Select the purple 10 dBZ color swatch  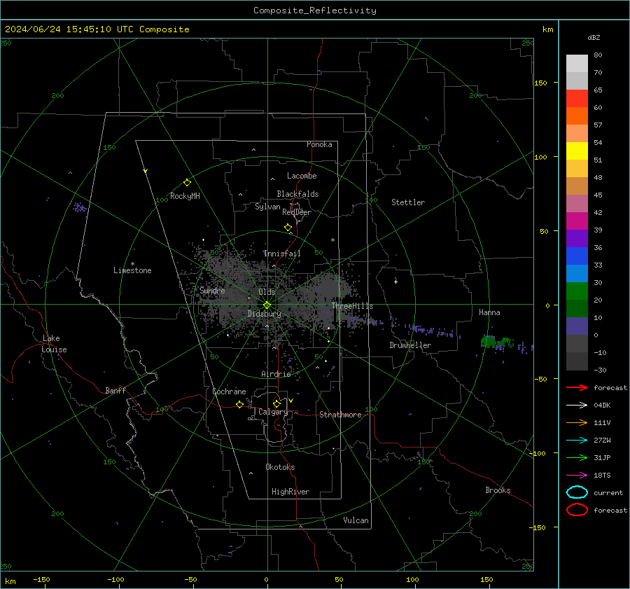[x=577, y=326]
